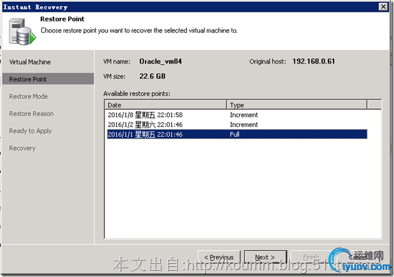Select the Restore Point step

coord(48,79)
